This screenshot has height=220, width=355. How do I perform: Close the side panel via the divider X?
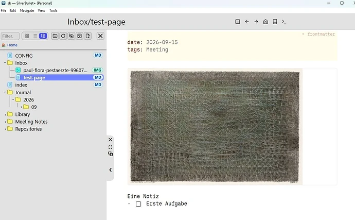[x=110, y=140]
